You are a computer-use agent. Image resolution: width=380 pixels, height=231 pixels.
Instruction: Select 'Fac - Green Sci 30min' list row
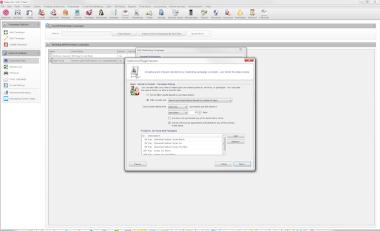182,151
